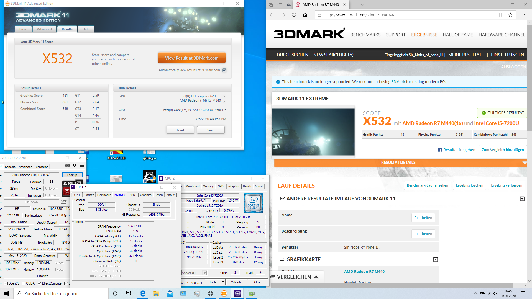Click the GPU-Z Lookup button
Viewport: 532px width, 299px height.
click(72, 175)
